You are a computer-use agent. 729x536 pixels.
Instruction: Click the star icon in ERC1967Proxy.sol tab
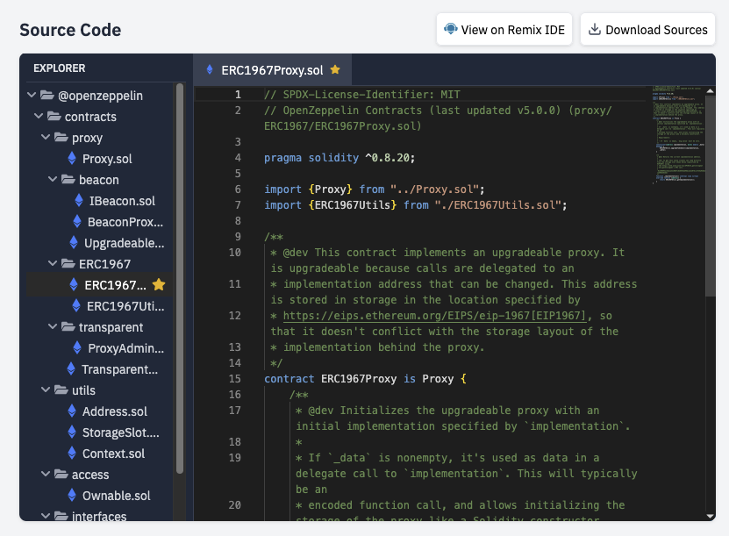(335, 69)
